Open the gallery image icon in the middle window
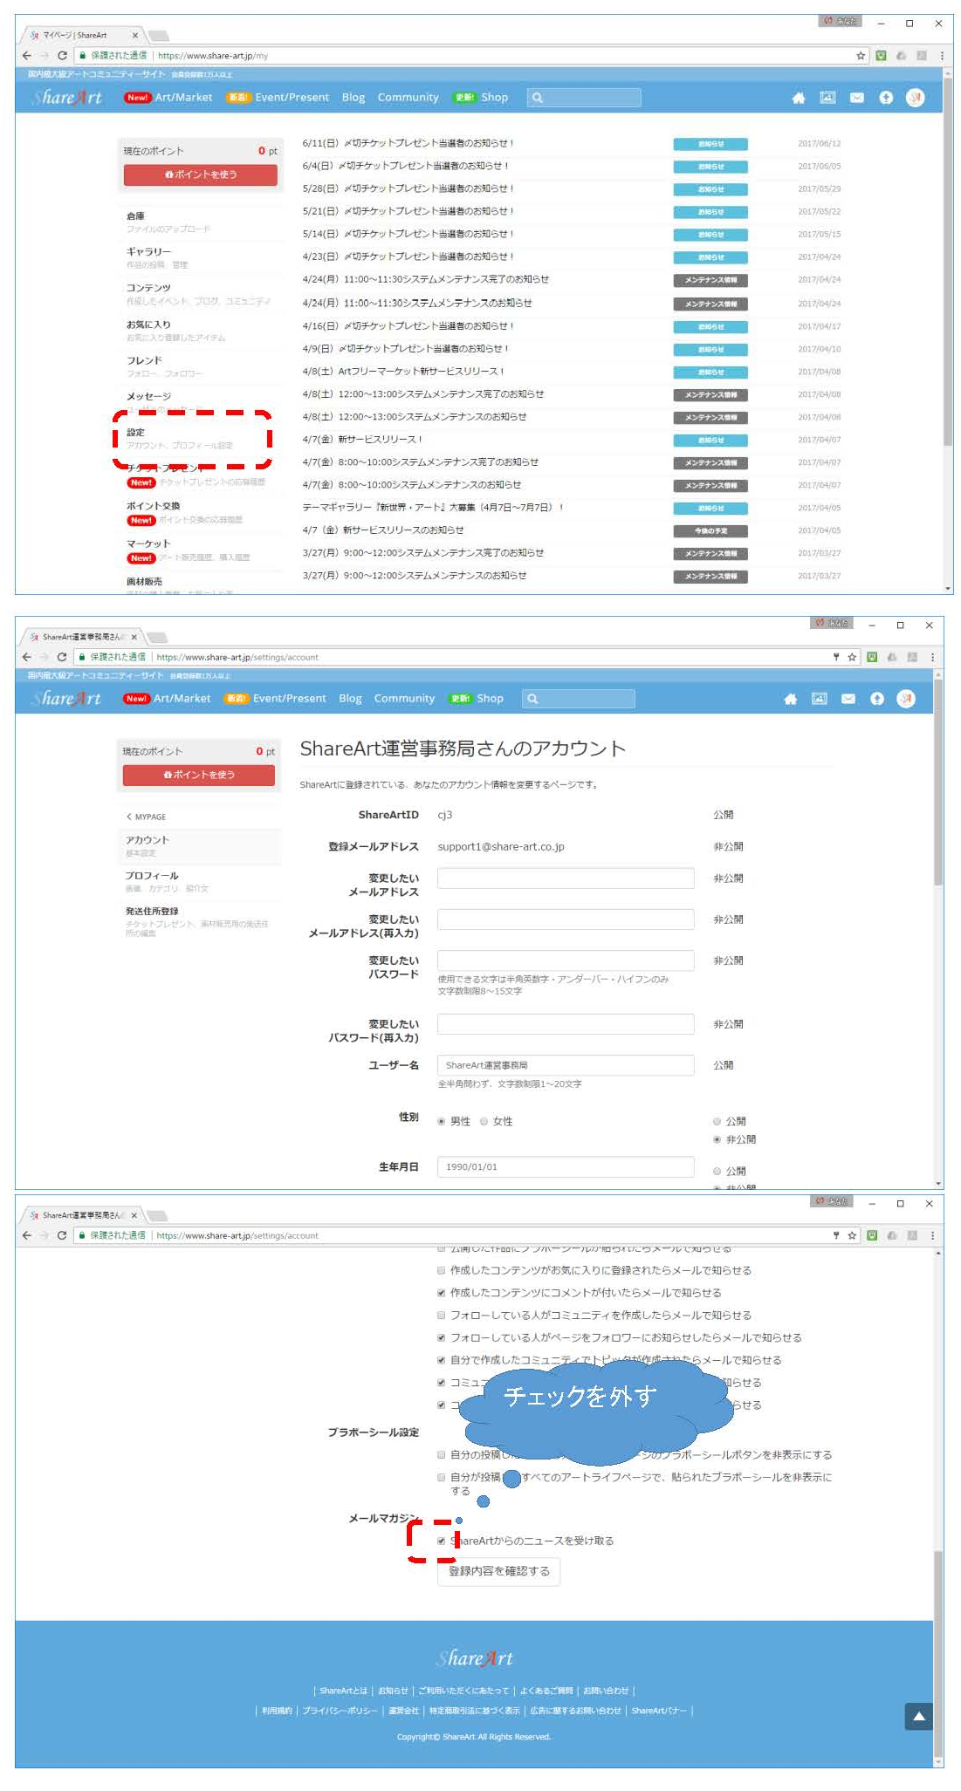The height and width of the screenshot is (1791, 961). click(819, 699)
